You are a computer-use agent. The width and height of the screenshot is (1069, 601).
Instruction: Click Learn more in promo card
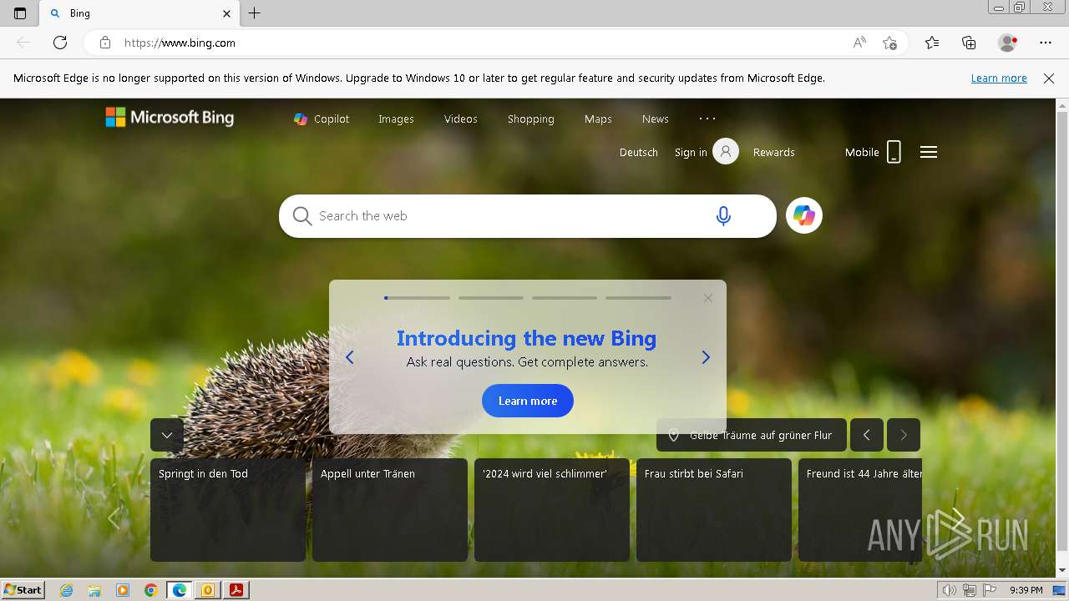coord(528,401)
